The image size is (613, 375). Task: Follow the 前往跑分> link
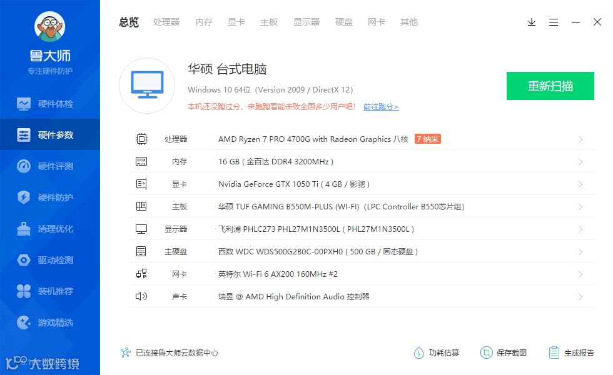tap(381, 107)
